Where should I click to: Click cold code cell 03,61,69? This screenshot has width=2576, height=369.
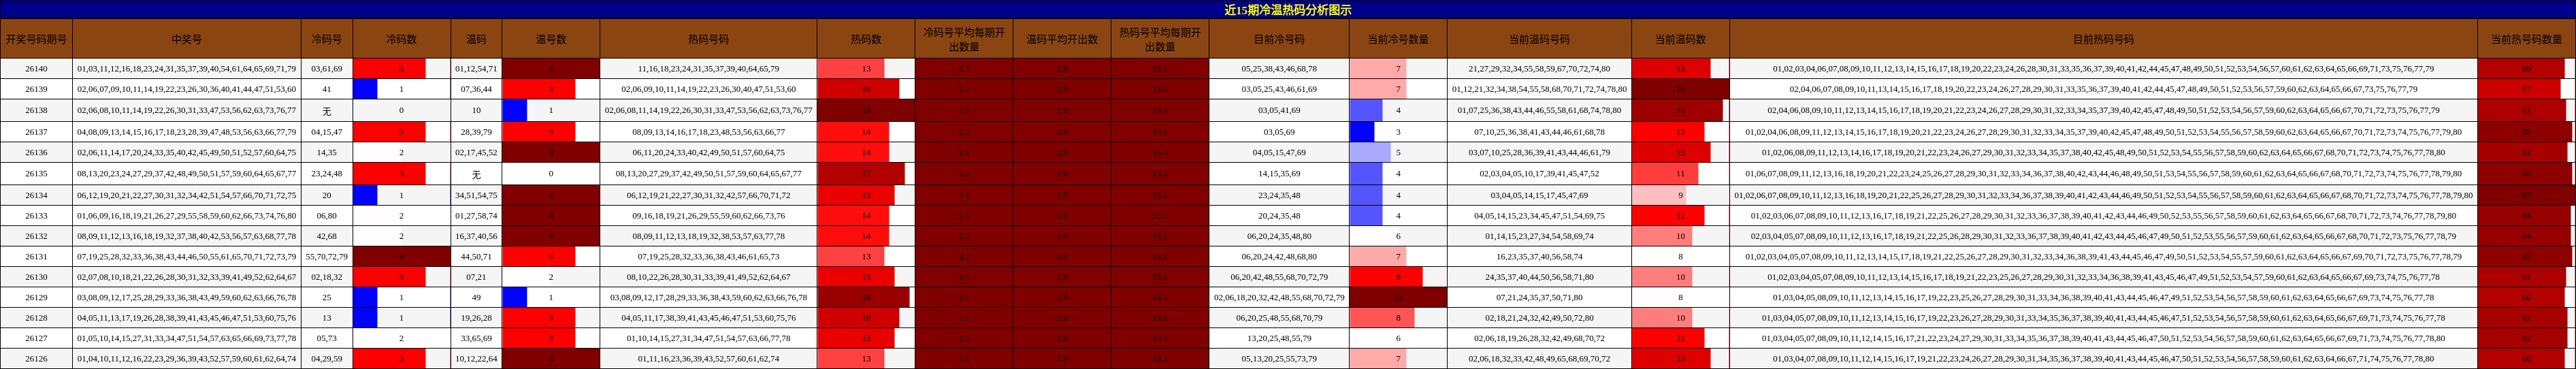coord(326,69)
